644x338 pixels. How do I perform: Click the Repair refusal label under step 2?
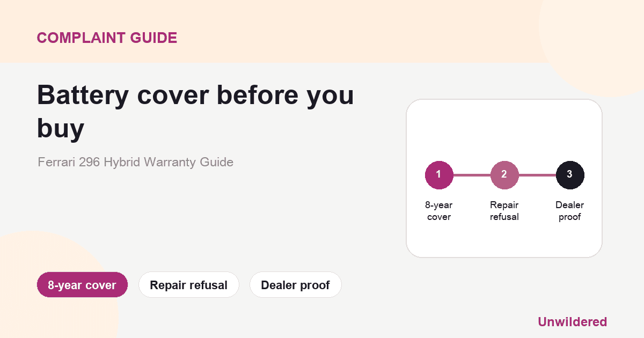tap(504, 211)
